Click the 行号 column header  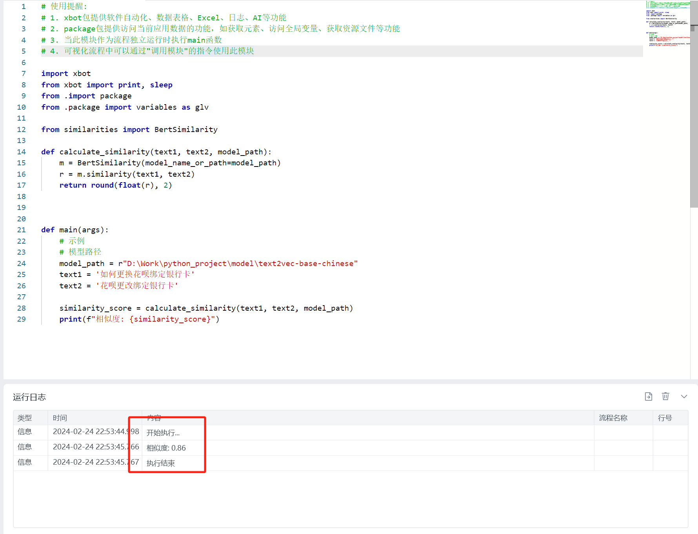tap(665, 418)
